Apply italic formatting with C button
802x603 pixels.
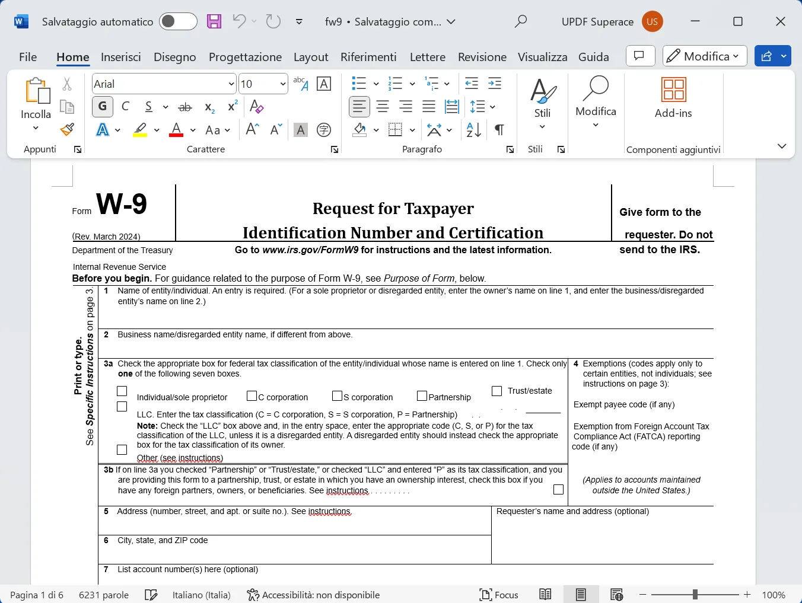coord(126,107)
